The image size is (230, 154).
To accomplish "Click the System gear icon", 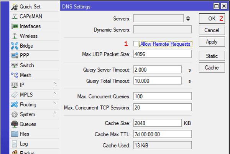I will coord(15,114).
